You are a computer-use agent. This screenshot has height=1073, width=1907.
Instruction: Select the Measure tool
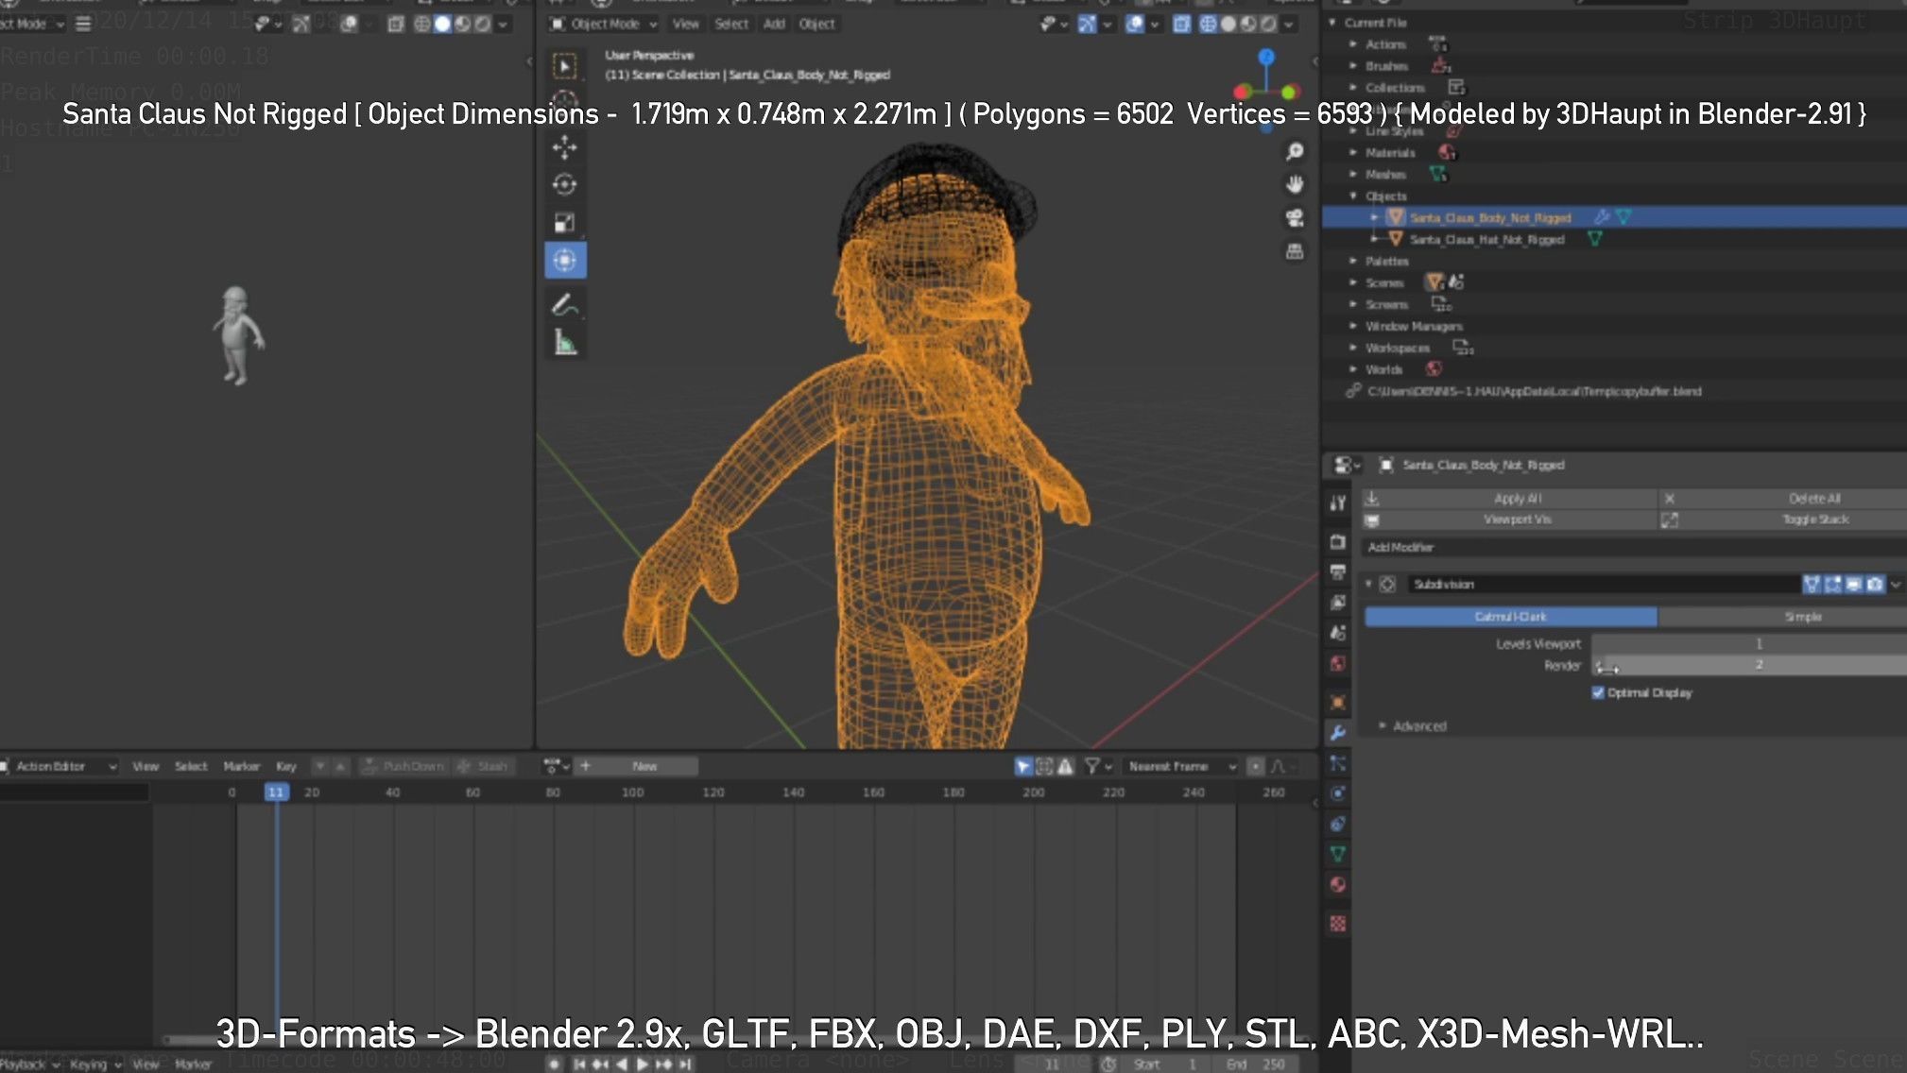point(565,343)
